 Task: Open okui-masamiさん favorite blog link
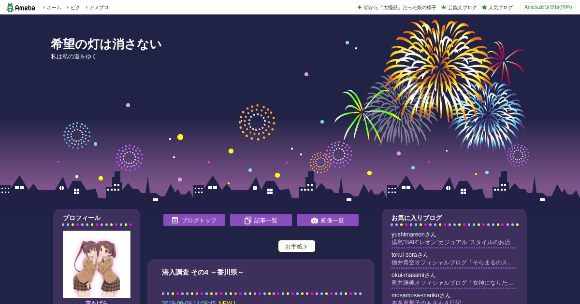point(414,275)
